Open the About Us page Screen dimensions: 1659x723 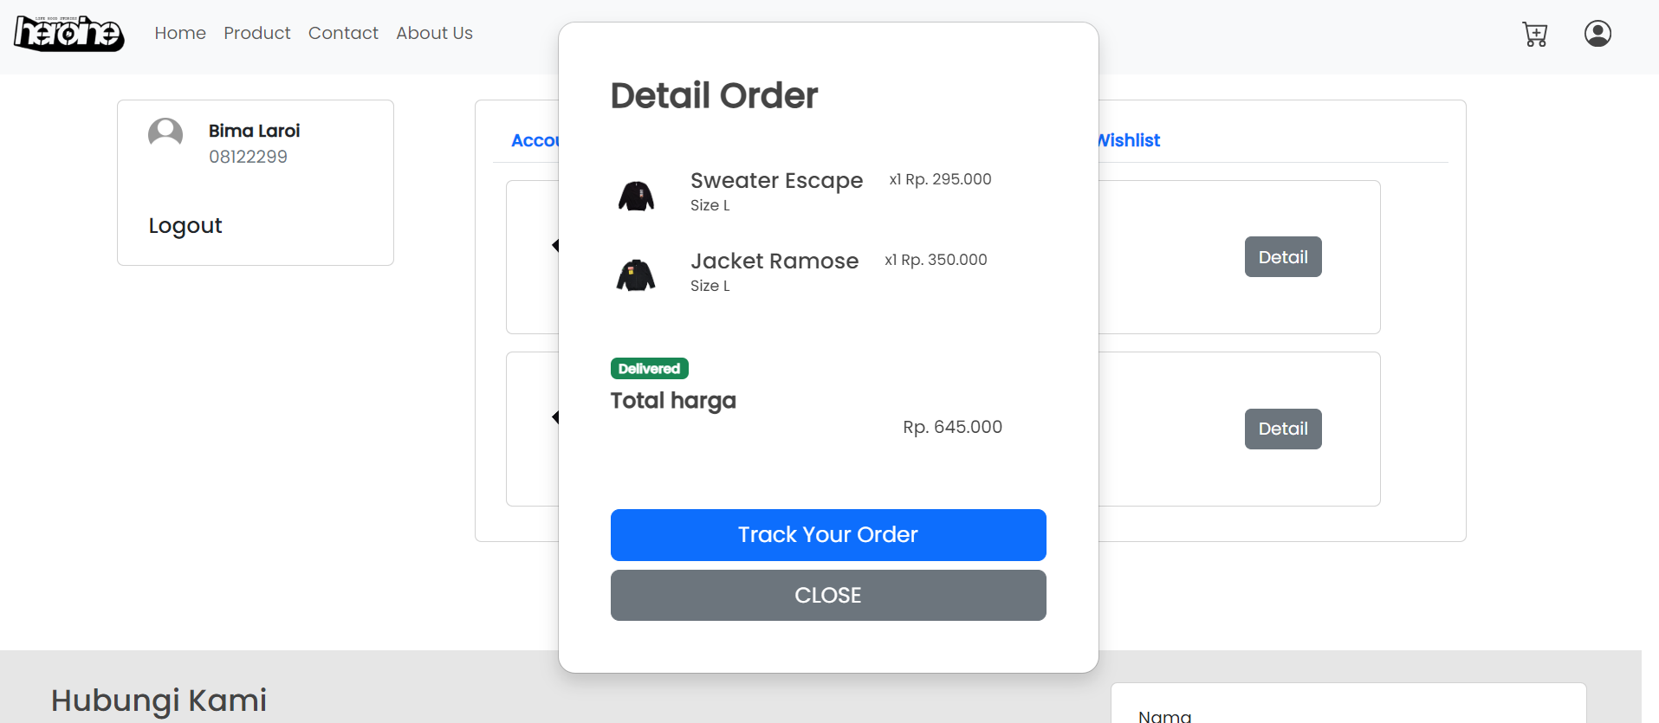tap(434, 33)
